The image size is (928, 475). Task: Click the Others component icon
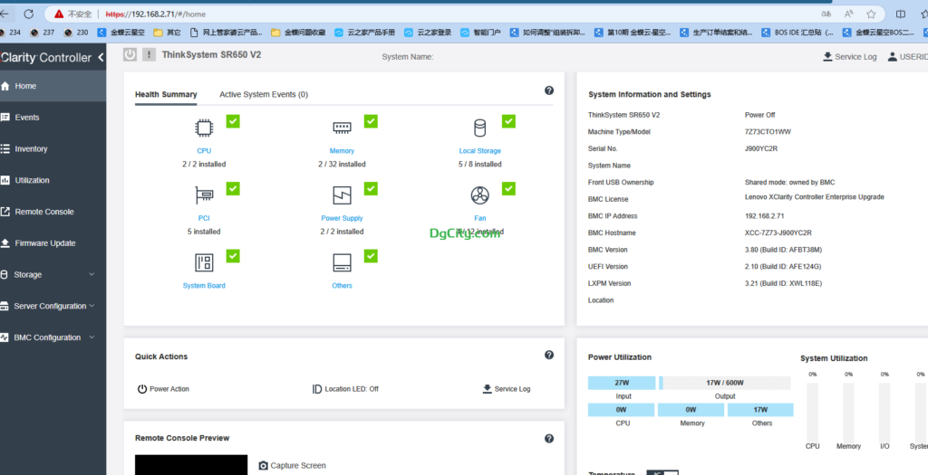342,262
